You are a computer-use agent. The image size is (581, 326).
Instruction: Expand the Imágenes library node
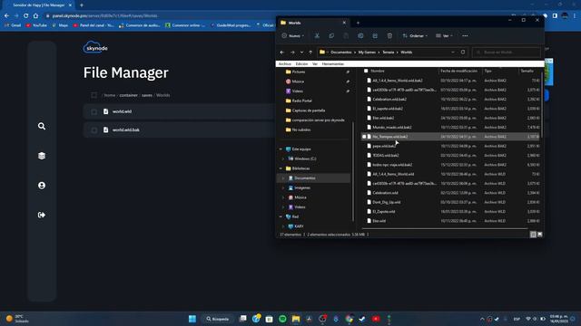[283, 187]
